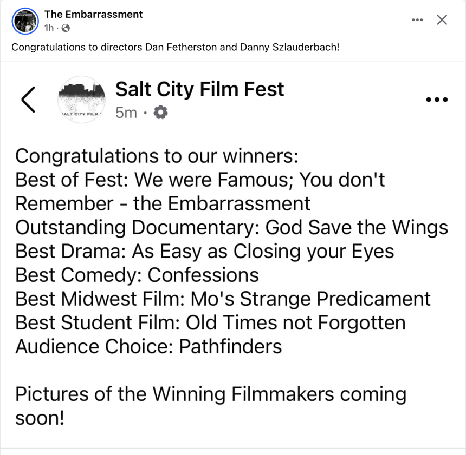Viewport: 466px width, 455px height.
Task: Click the Audience Choice: Pathfinders line
Action: tap(148, 346)
